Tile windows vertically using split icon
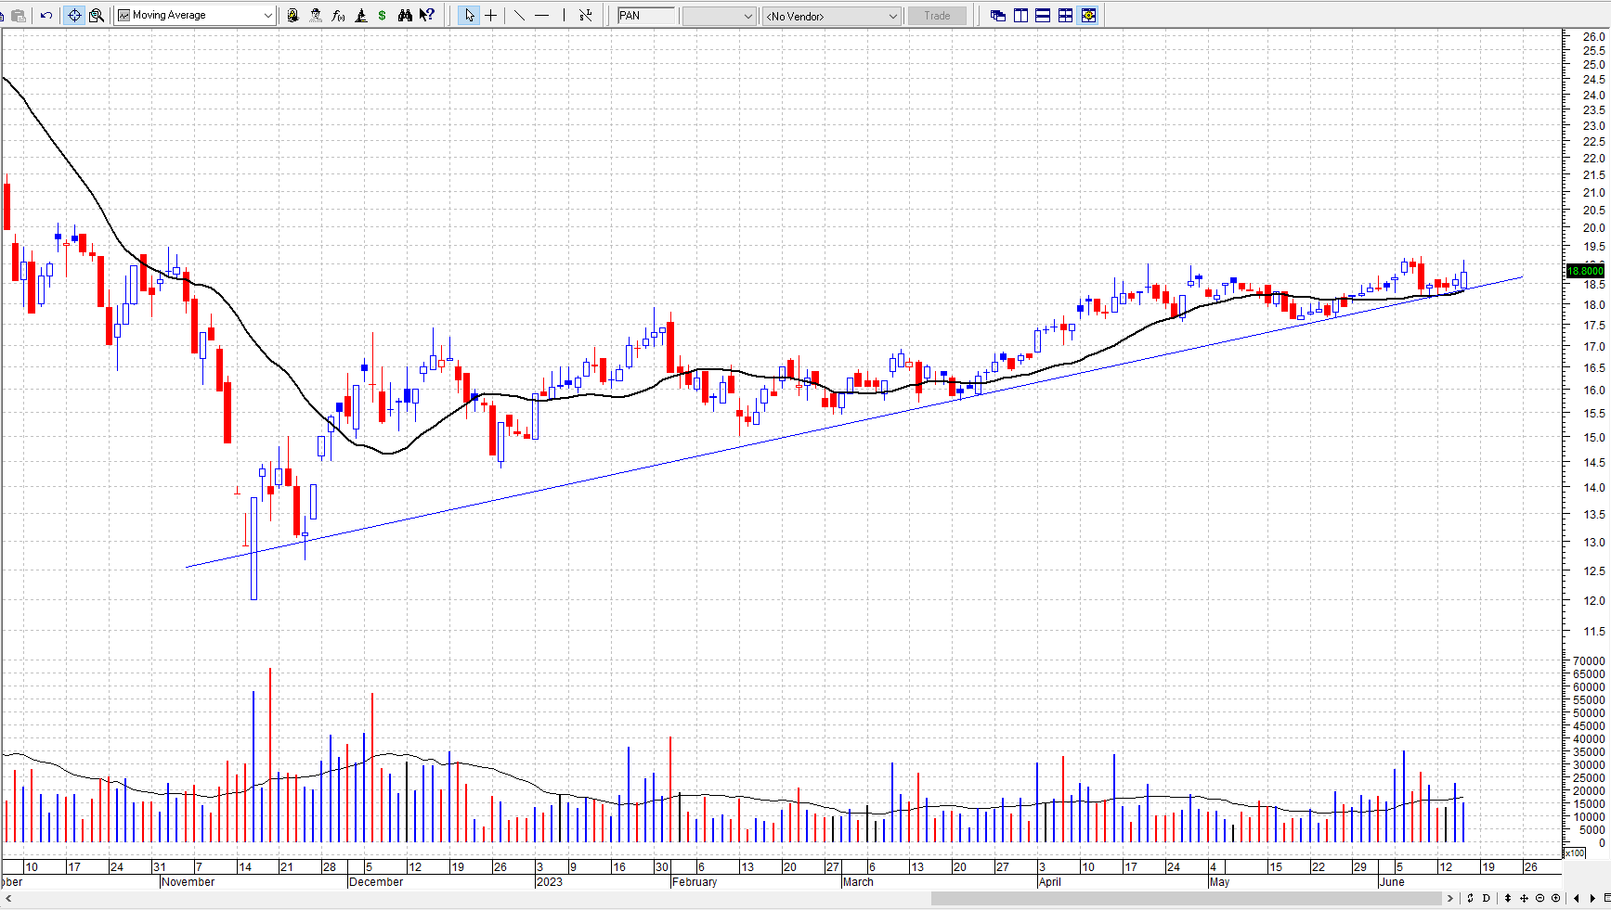 pos(1020,15)
